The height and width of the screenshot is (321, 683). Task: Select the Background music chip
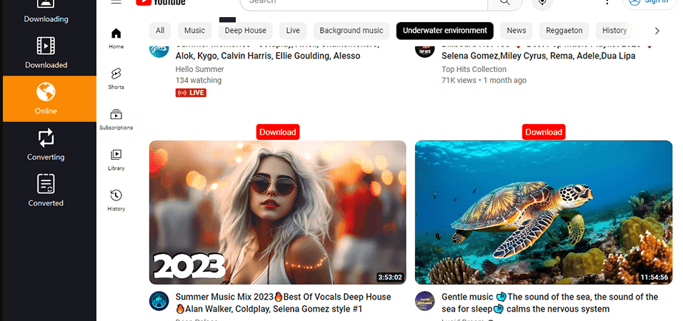352,31
